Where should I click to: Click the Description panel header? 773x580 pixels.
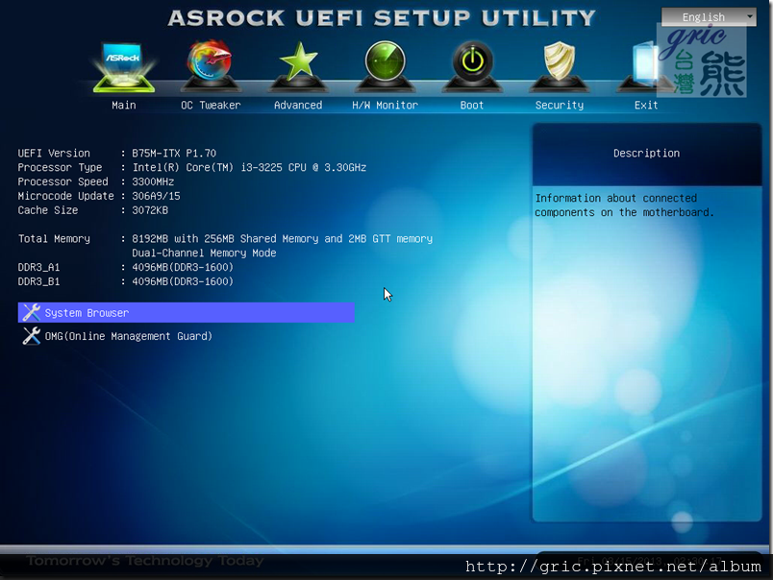pyautogui.click(x=647, y=154)
